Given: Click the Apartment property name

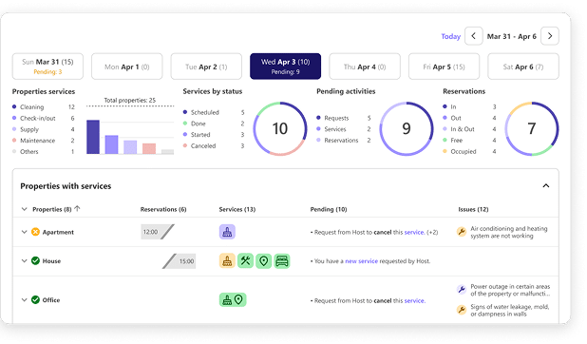Looking at the screenshot, I should [58, 232].
